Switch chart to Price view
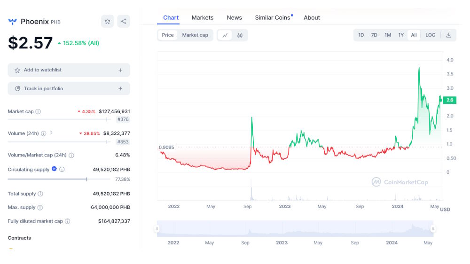Image resolution: width=470 pixels, height=264 pixels. coord(168,35)
